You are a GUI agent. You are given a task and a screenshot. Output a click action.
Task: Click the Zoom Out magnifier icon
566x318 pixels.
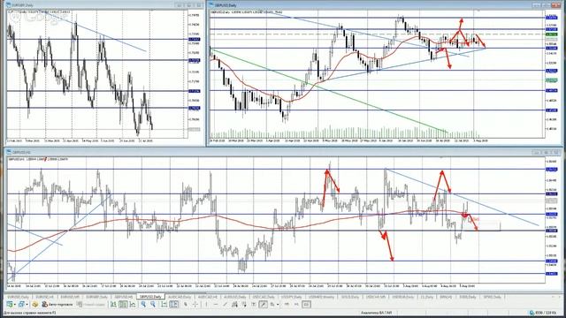[153, 304]
